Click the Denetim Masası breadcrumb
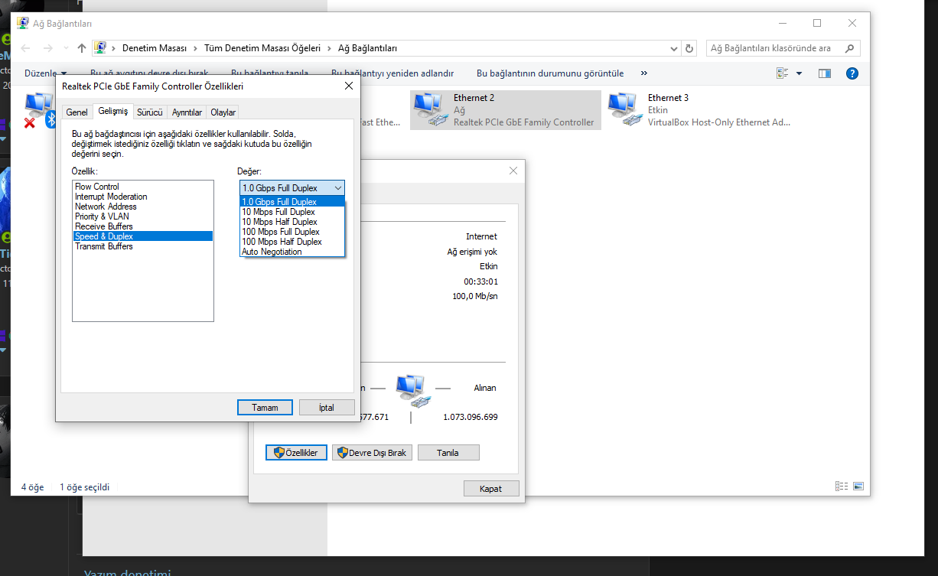Viewport: 938px width, 576px height. click(x=155, y=48)
